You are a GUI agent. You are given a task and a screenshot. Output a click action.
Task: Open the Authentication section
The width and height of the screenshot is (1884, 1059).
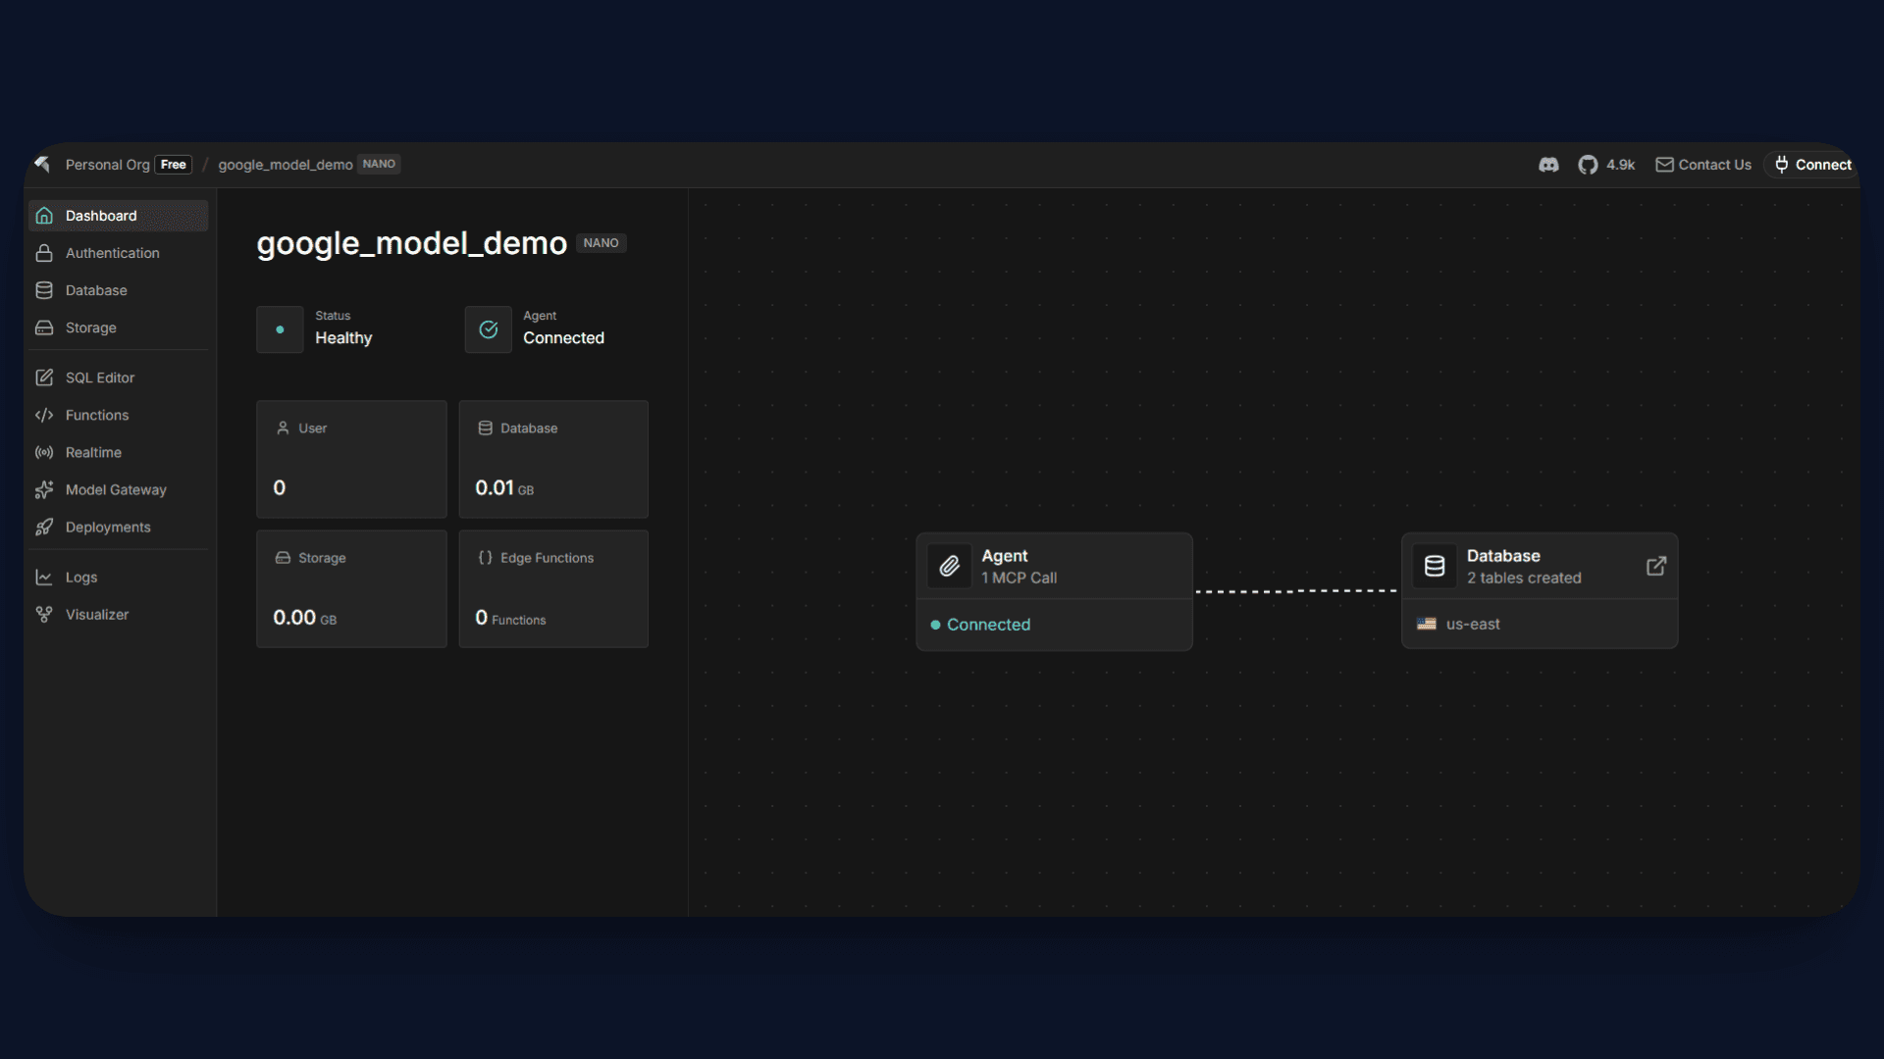(112, 253)
